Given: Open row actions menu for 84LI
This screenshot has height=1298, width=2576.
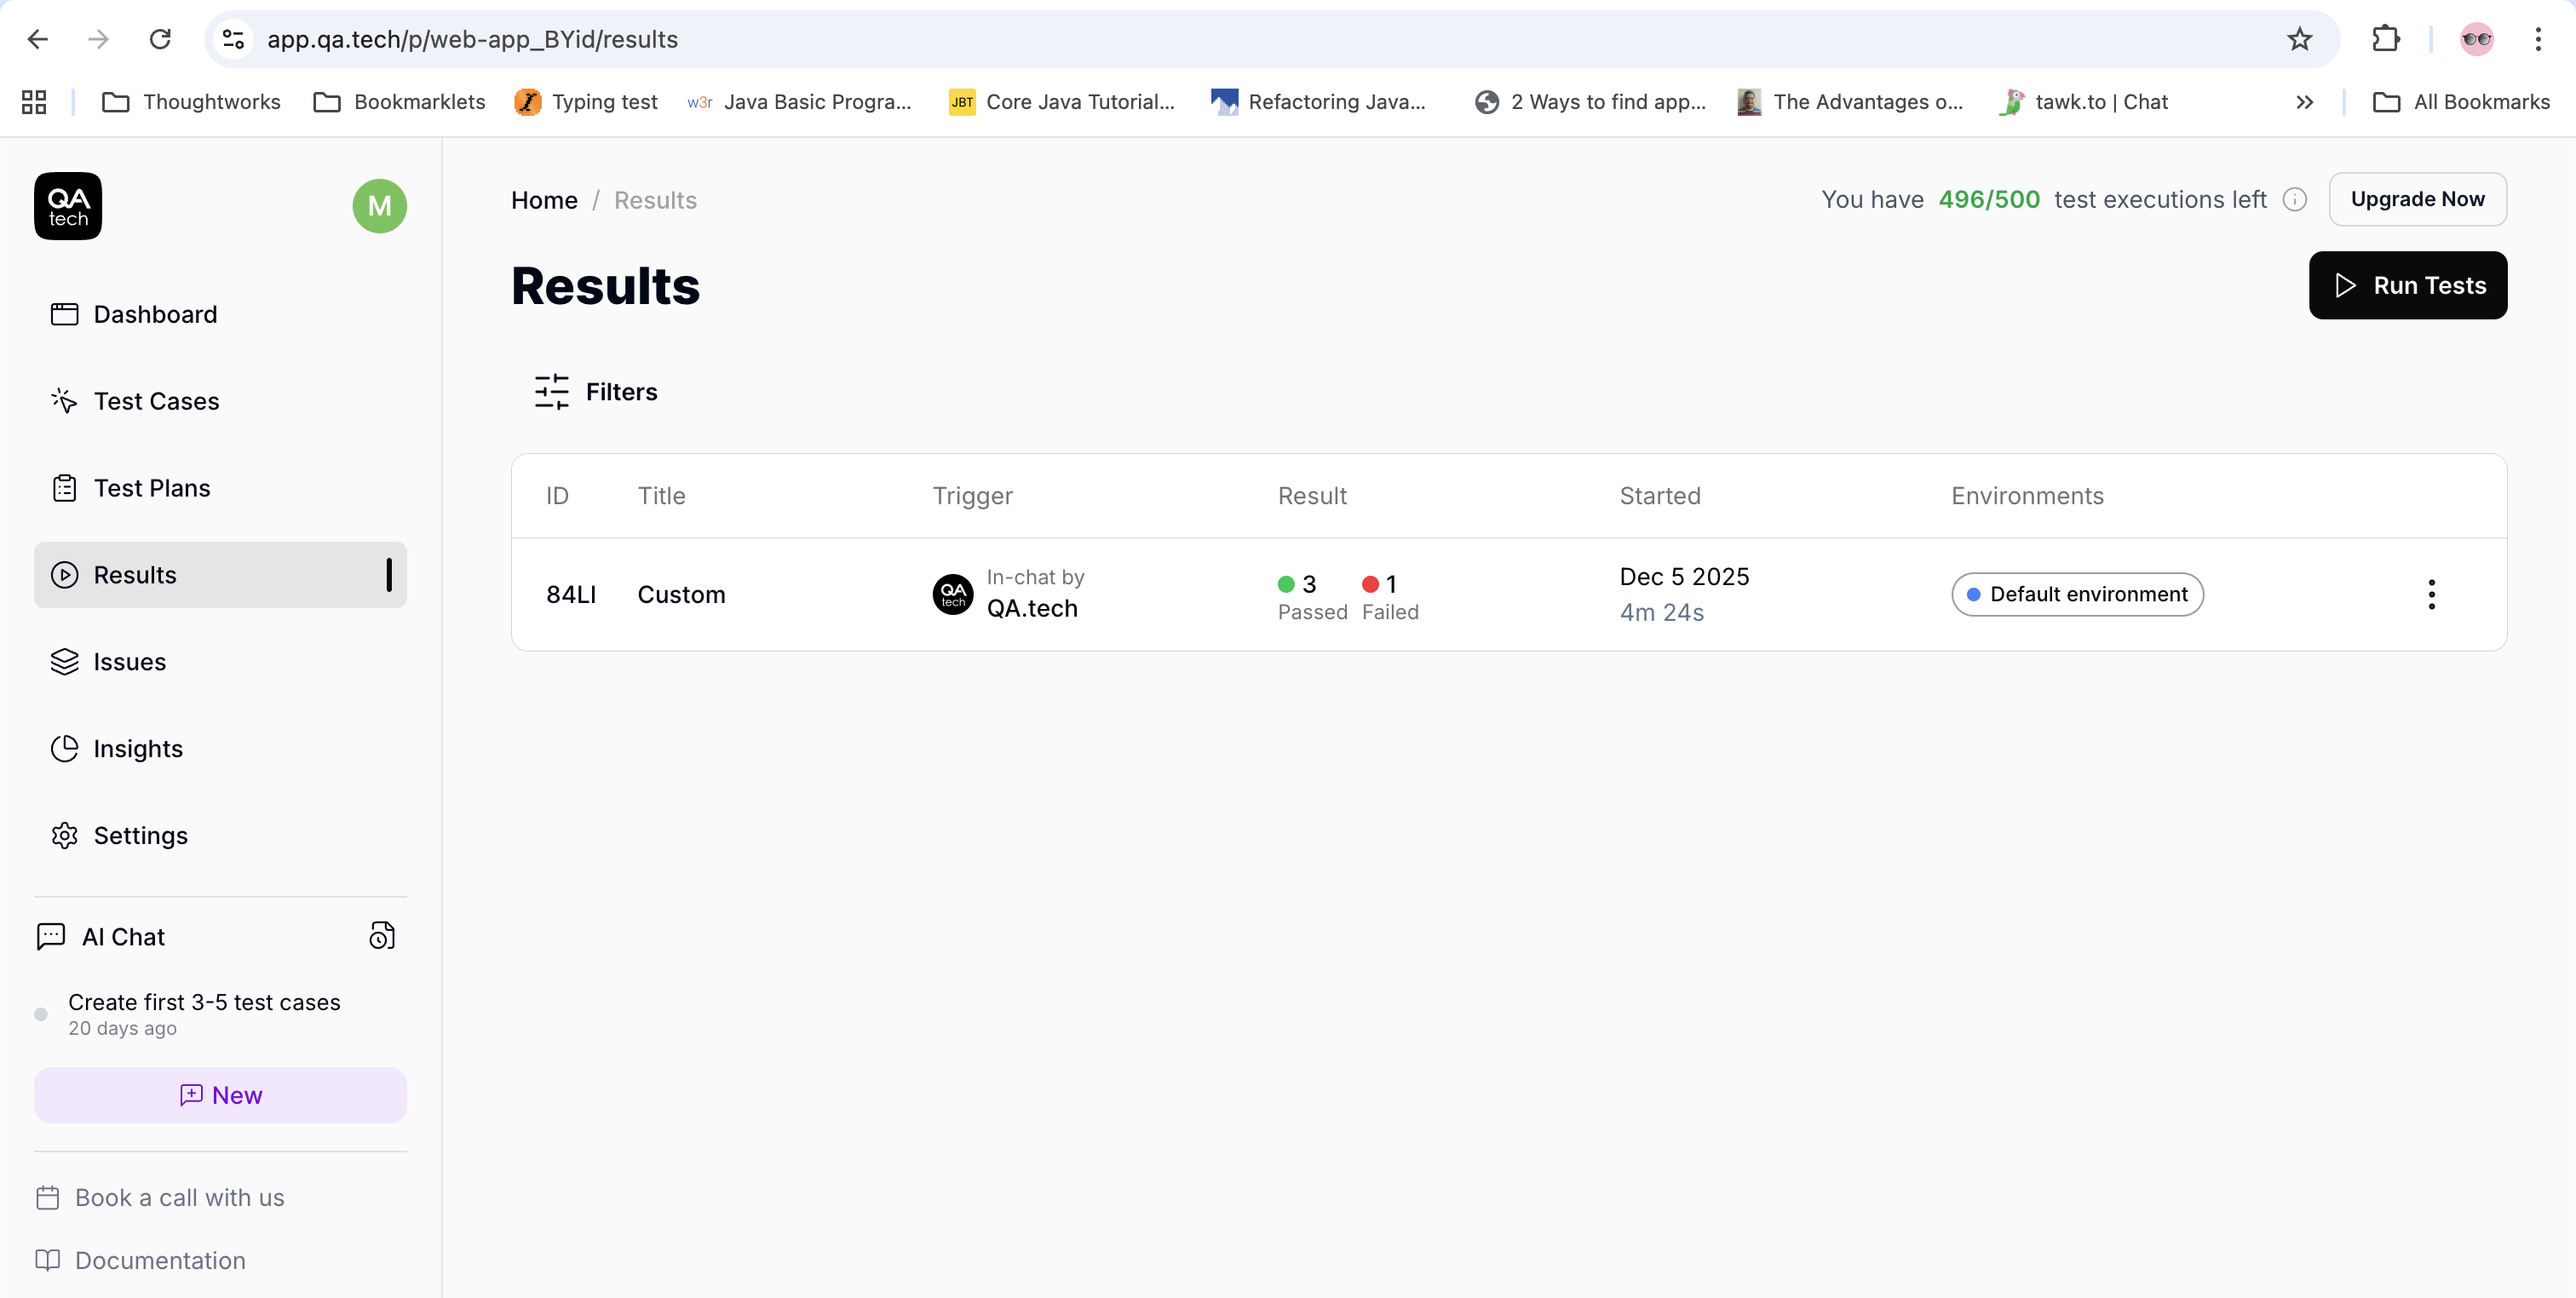Looking at the screenshot, I should (2431, 594).
